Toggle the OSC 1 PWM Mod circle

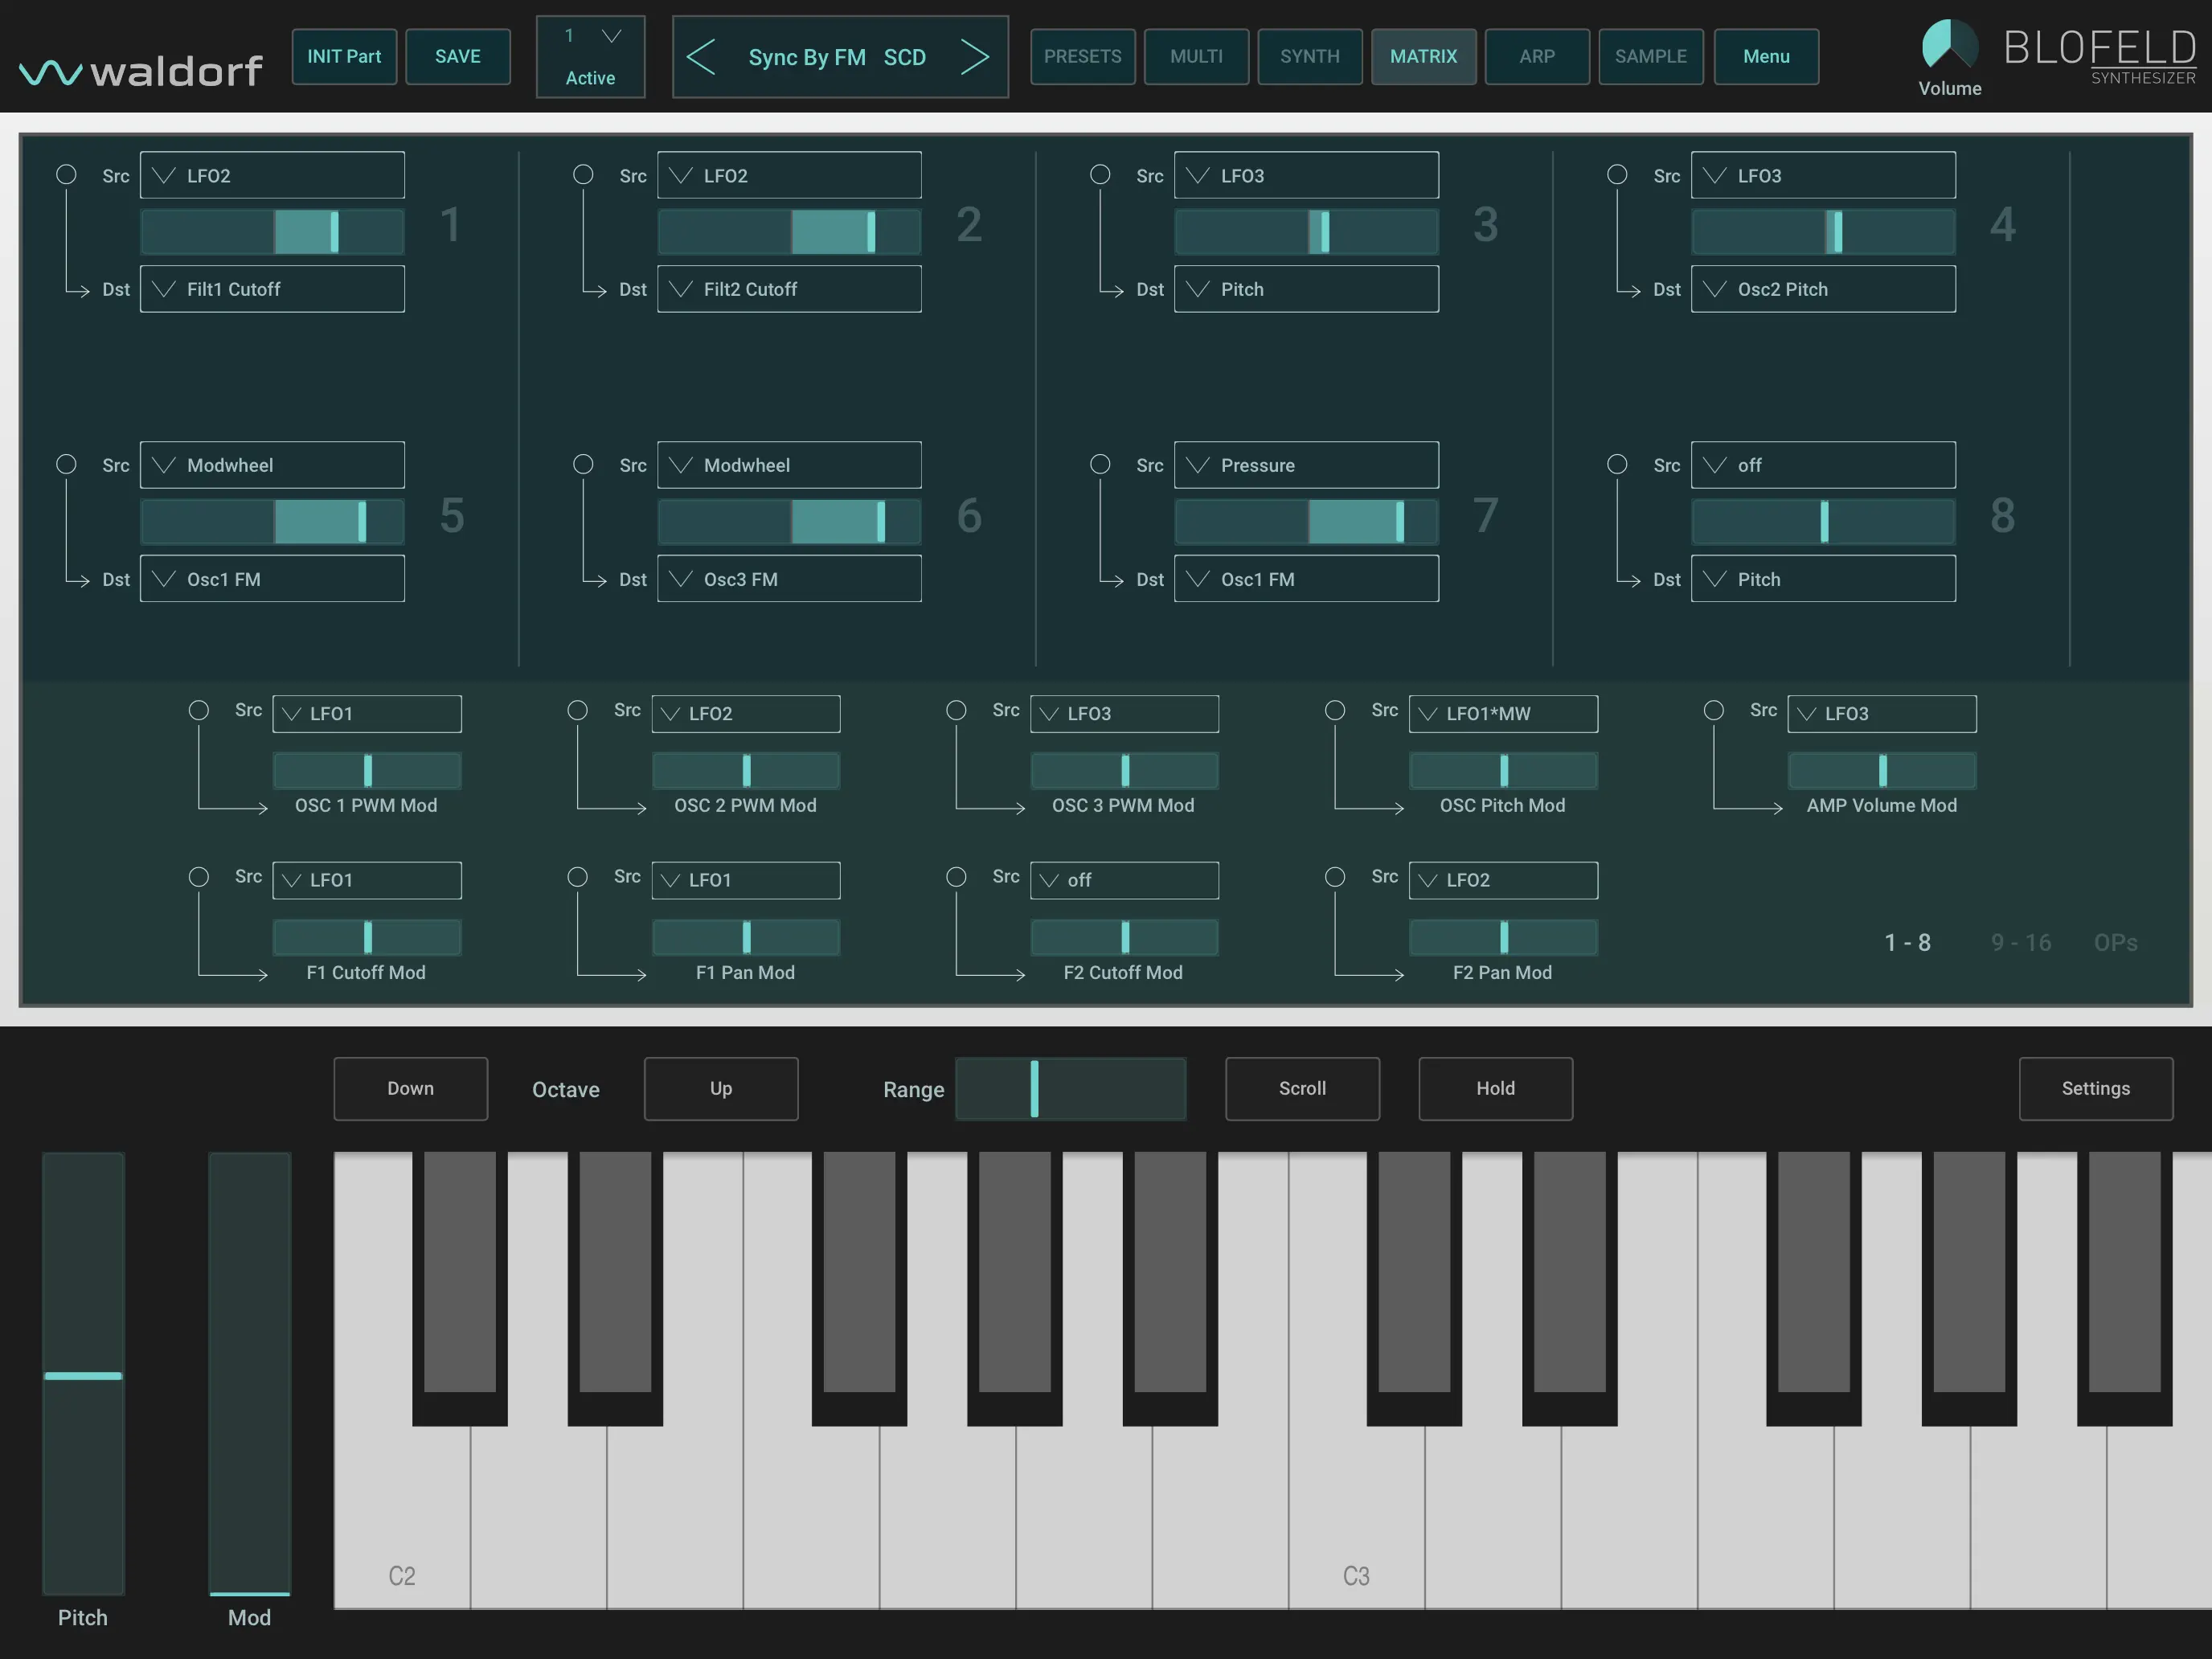pos(199,710)
